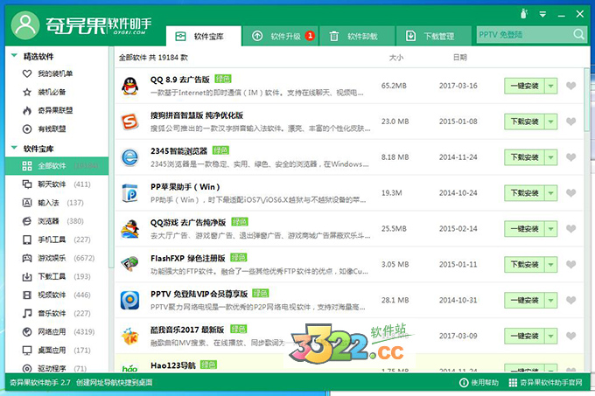
Task: Click 下载安装 for 2345智能浏览器
Action: (x=524, y=157)
